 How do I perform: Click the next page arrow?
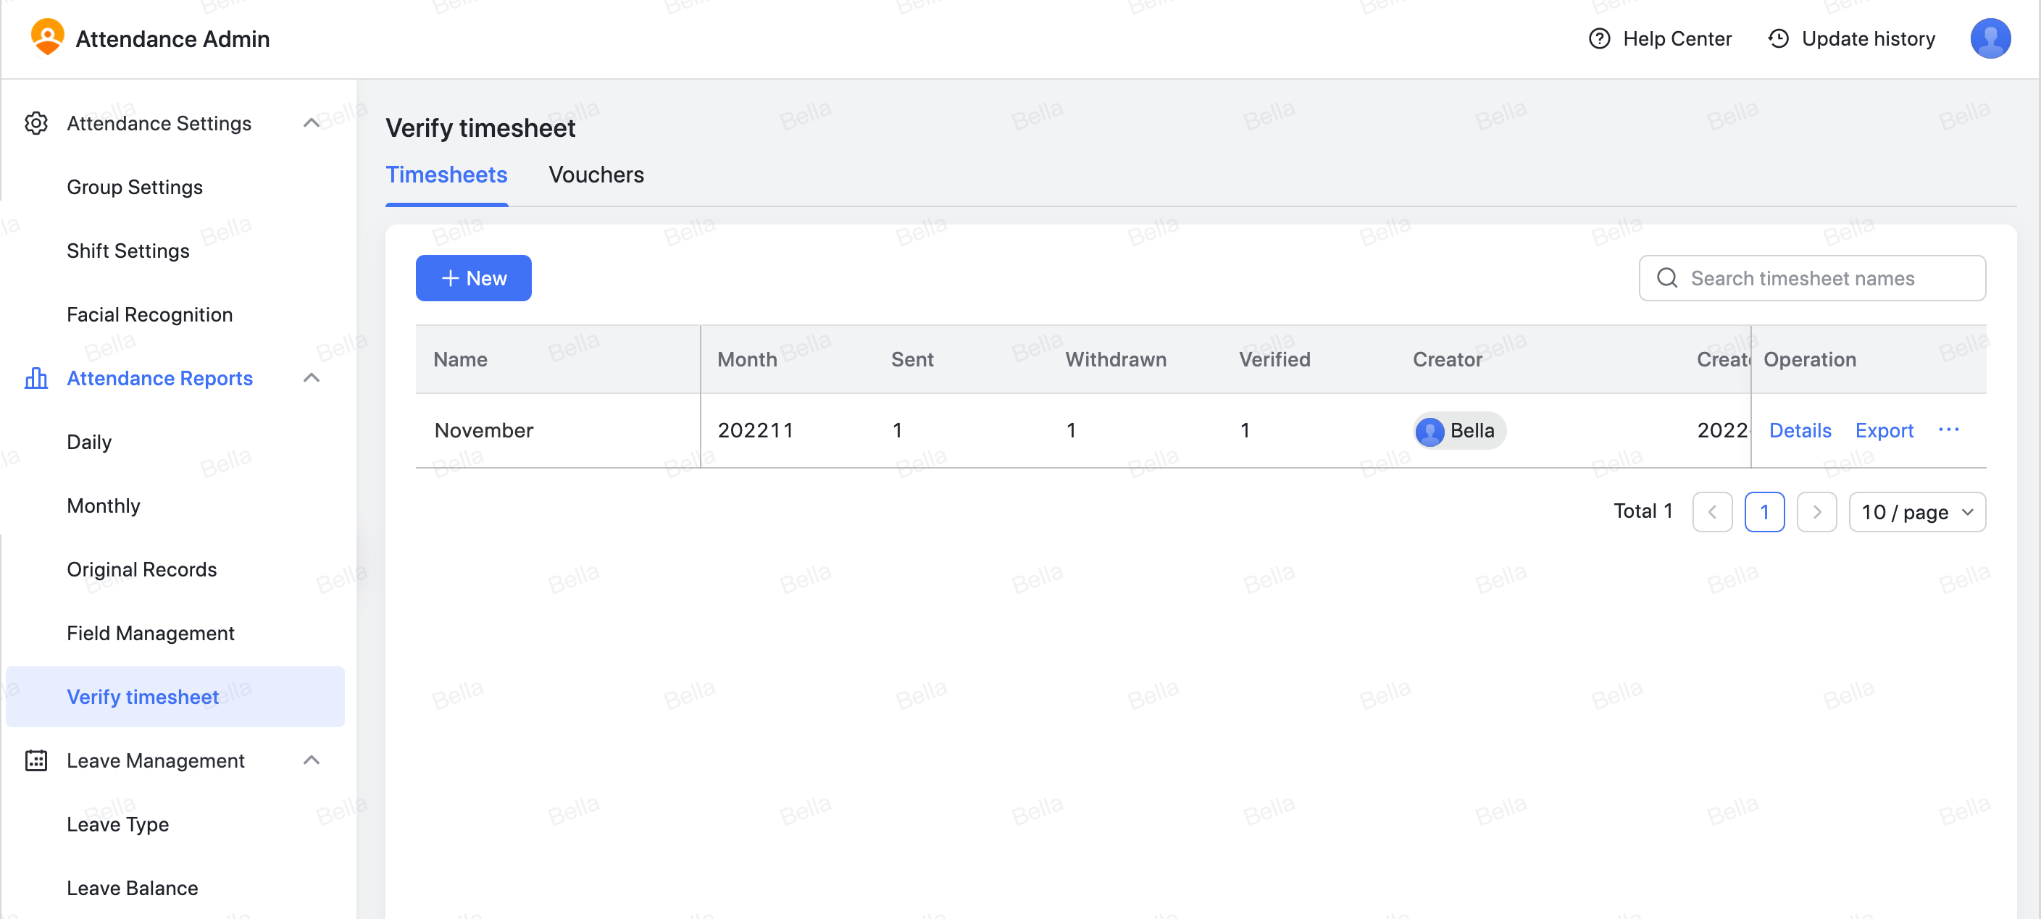click(x=1817, y=512)
